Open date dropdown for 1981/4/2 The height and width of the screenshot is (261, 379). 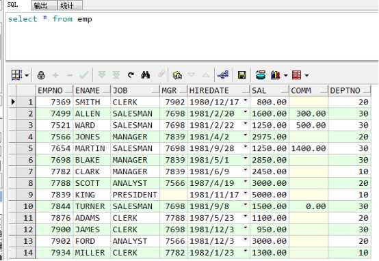246,135
